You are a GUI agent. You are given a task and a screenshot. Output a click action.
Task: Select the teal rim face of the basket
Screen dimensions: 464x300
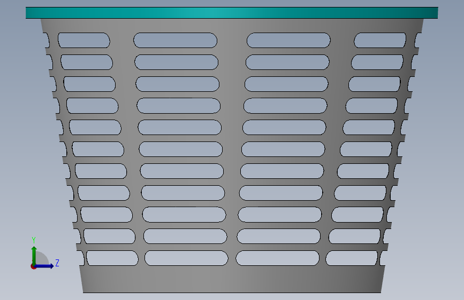point(232,13)
